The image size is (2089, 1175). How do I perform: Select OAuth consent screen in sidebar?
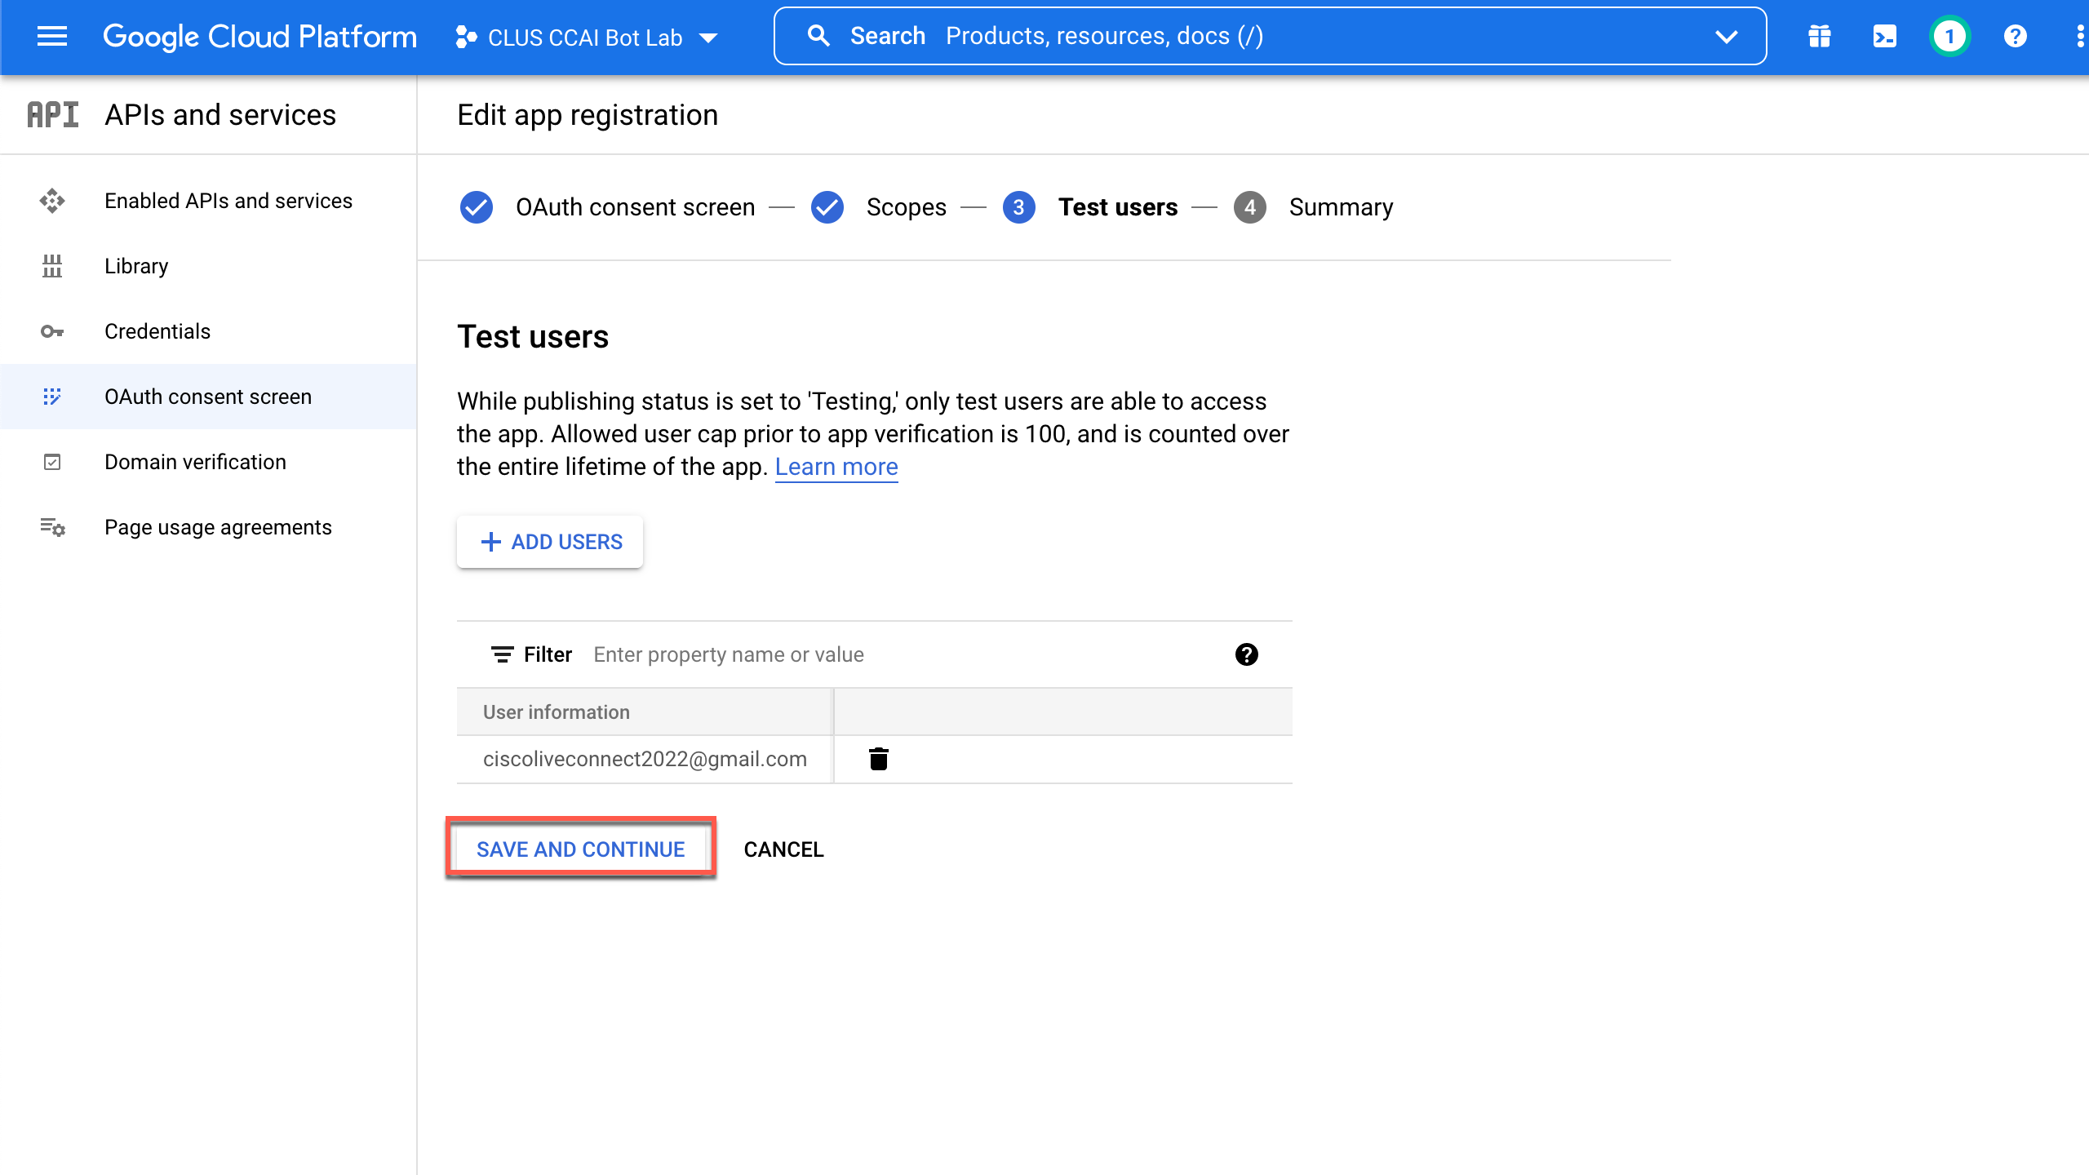pyautogui.click(x=209, y=397)
